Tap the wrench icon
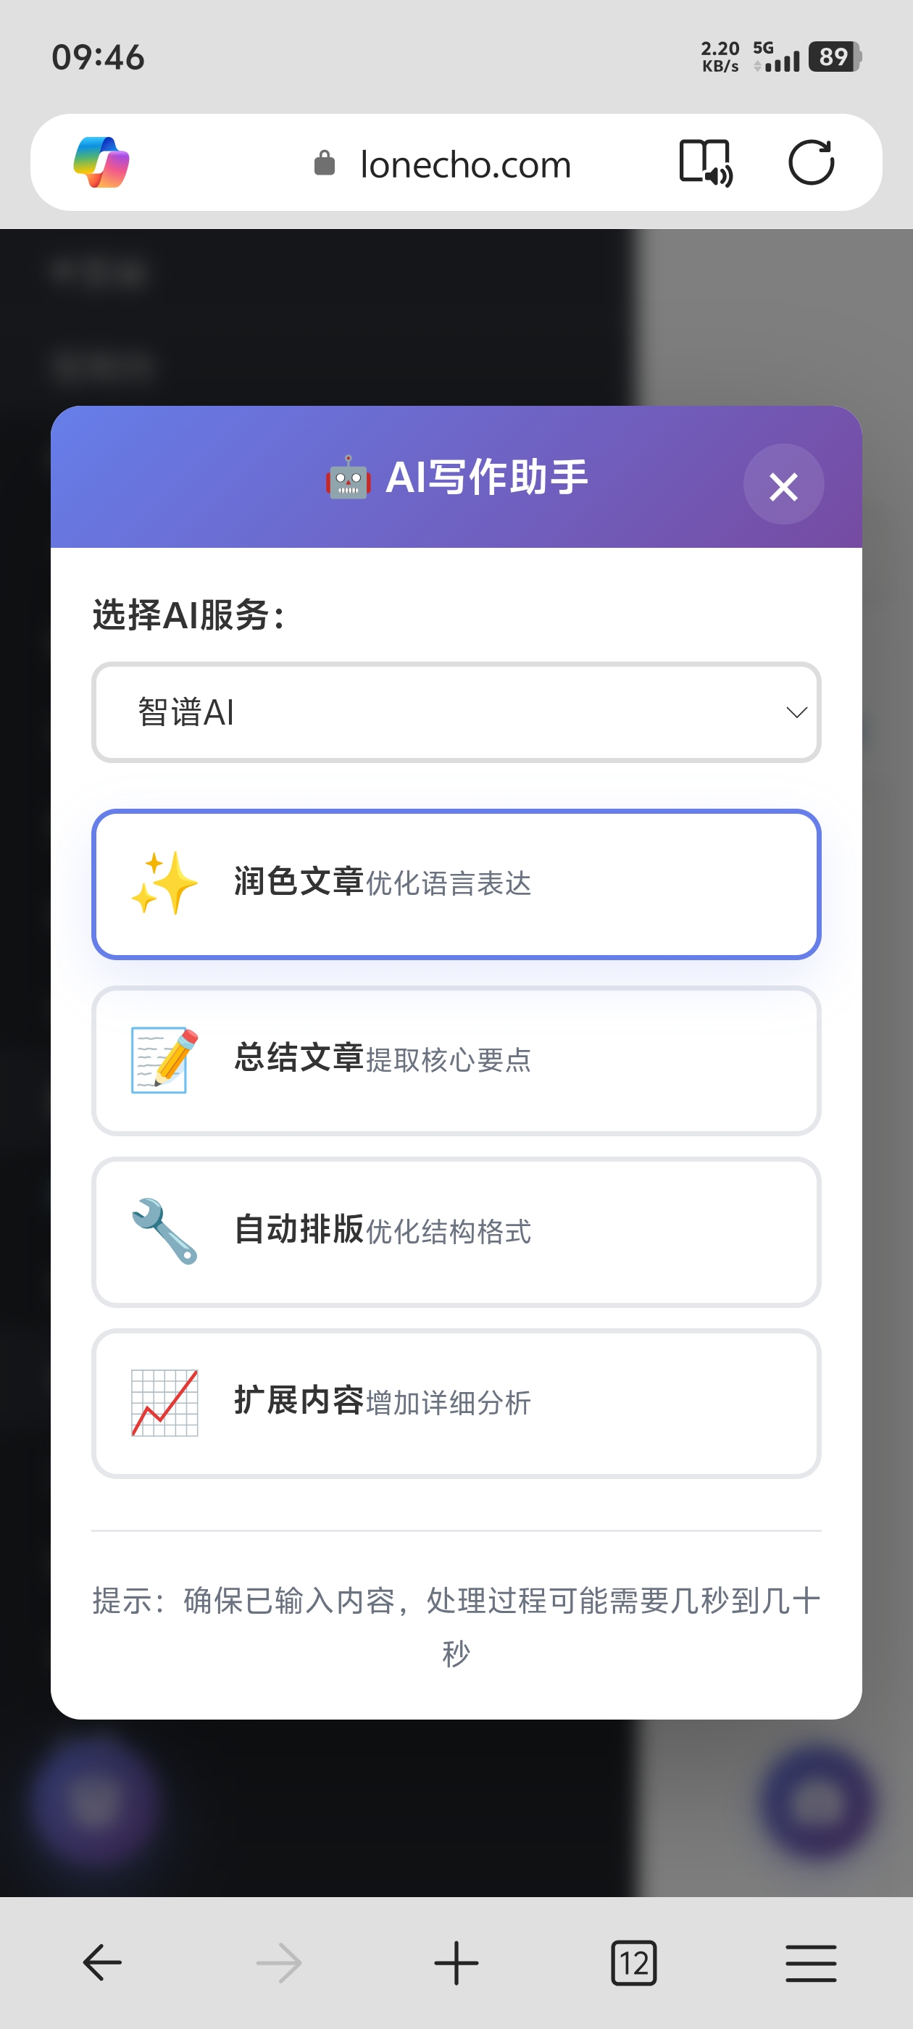 [x=164, y=1231]
